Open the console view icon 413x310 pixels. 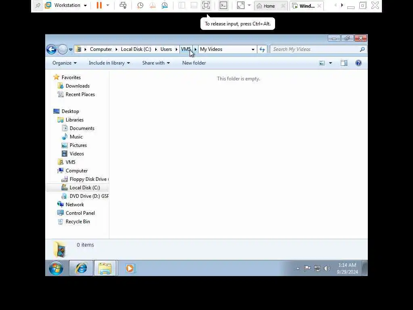[x=223, y=6]
